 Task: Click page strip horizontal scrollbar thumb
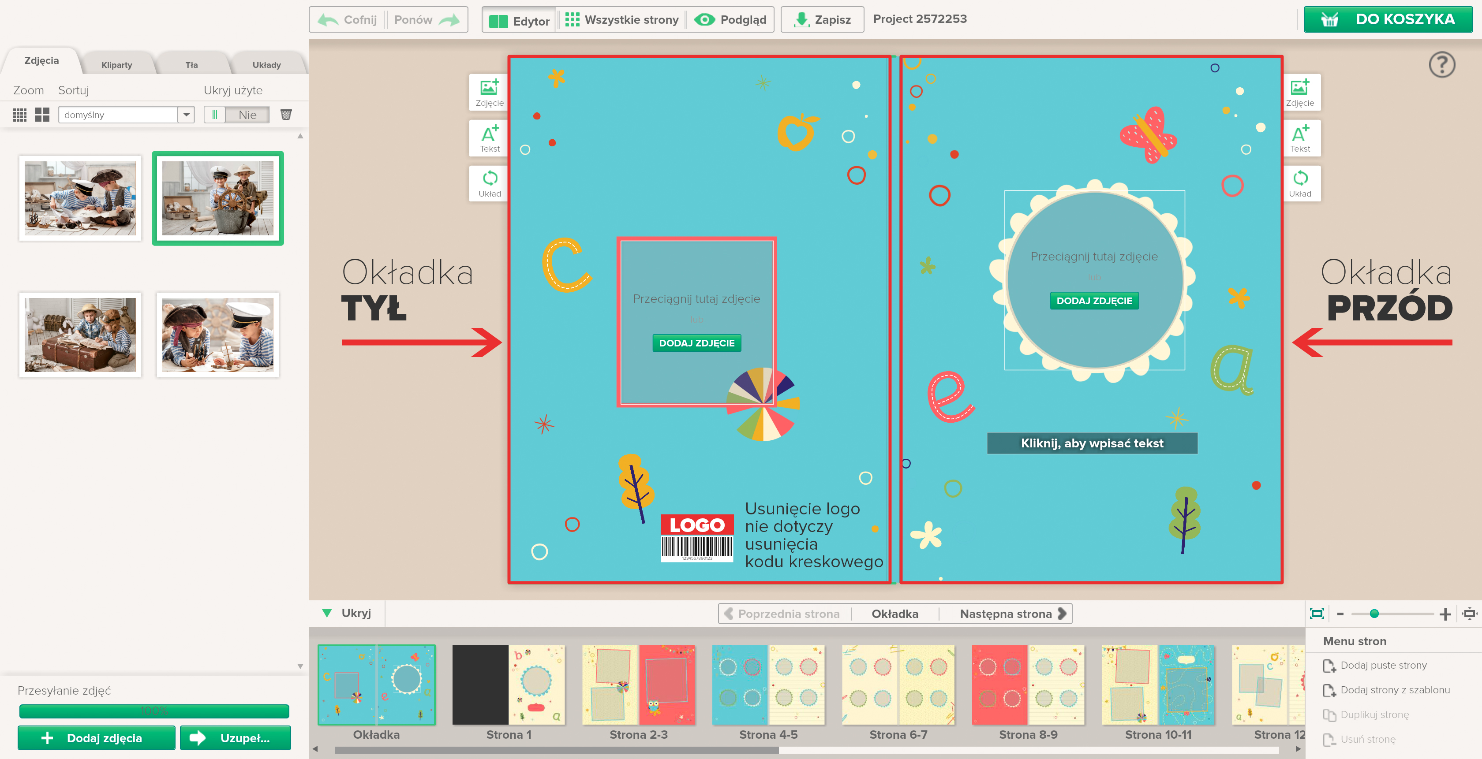coord(556,749)
